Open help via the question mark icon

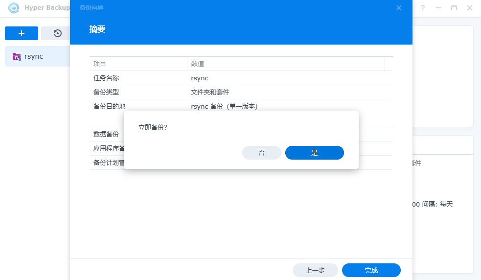click(x=423, y=8)
